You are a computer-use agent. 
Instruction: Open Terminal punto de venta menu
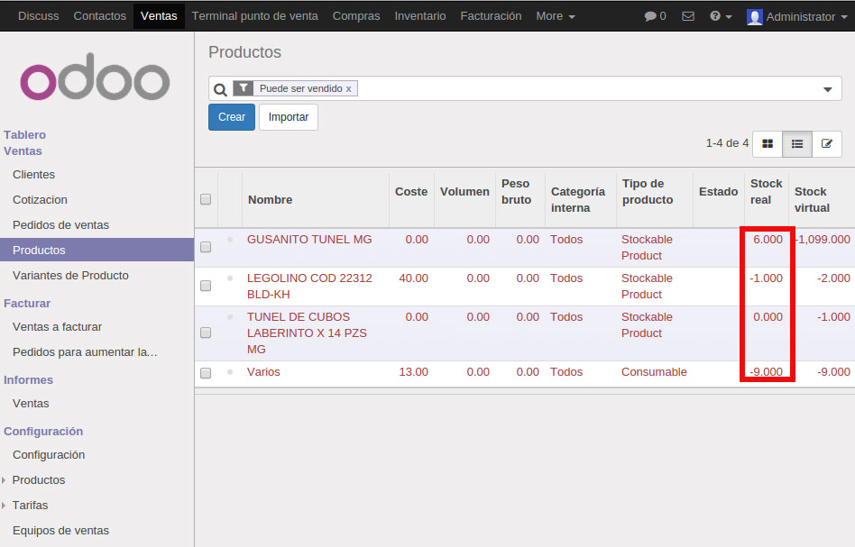pyautogui.click(x=254, y=16)
